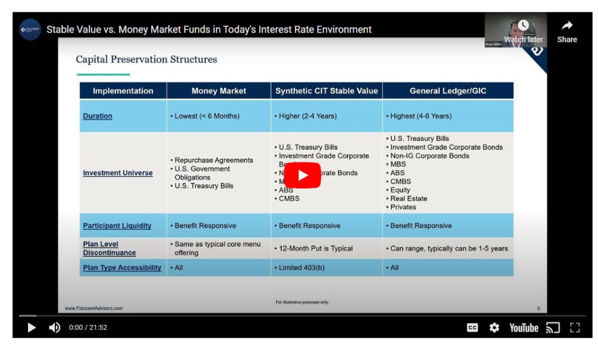
Task: Click 'U.S. Treasury Bills' in Synthetic CIT column
Action: click(x=308, y=147)
